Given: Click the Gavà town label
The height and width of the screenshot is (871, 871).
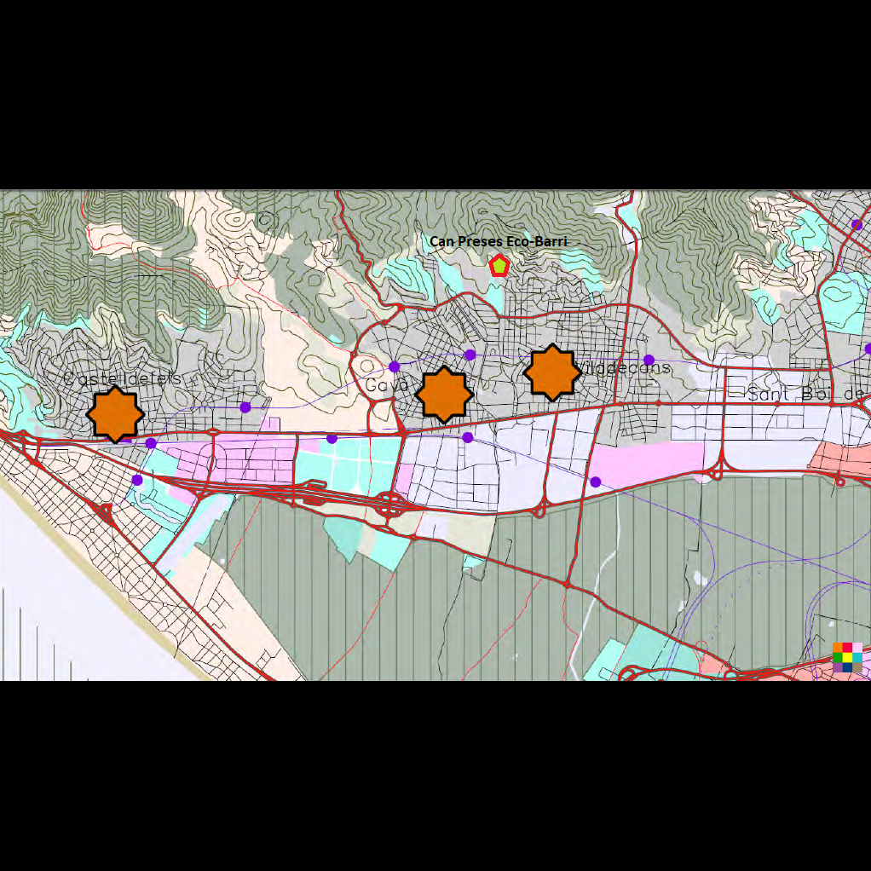Looking at the screenshot, I should (x=388, y=385).
